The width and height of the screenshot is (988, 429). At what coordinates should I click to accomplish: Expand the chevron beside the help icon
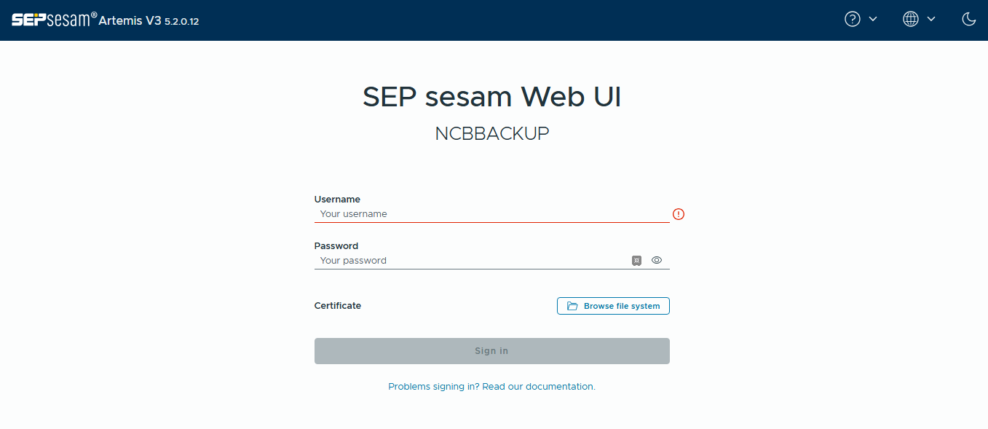point(873,20)
